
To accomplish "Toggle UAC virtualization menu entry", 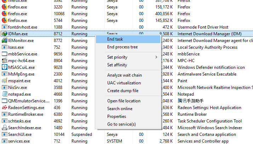I will pyautogui.click(x=128, y=83).
